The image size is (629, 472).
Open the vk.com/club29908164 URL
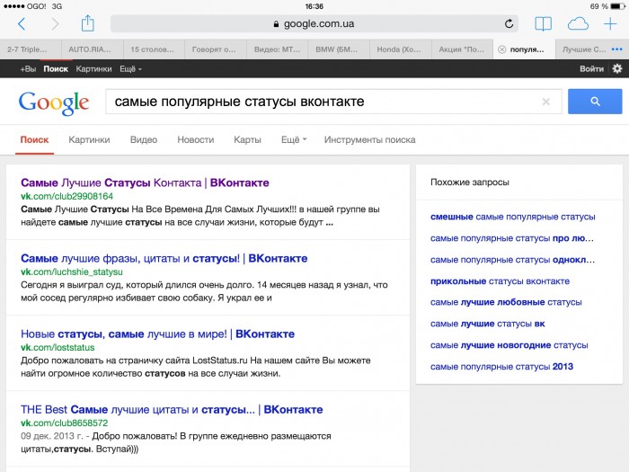pyautogui.click(x=67, y=196)
